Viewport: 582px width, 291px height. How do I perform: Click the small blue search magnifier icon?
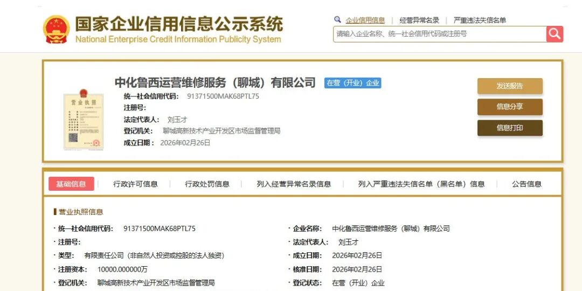pos(337,20)
